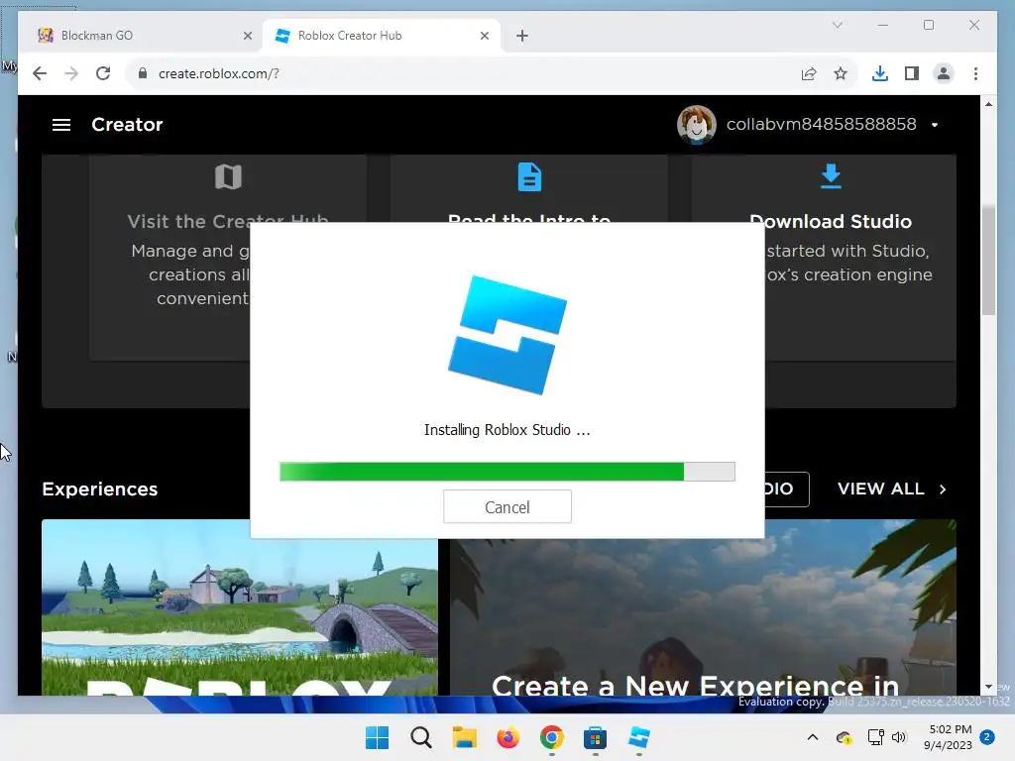Viewport: 1015px width, 761px height.
Task: Launch Firefox from the taskbar
Action: [x=507, y=737]
